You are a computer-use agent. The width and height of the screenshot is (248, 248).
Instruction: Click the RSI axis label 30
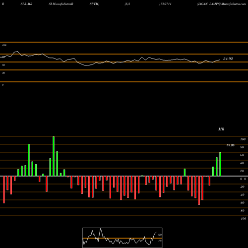click(3, 73)
